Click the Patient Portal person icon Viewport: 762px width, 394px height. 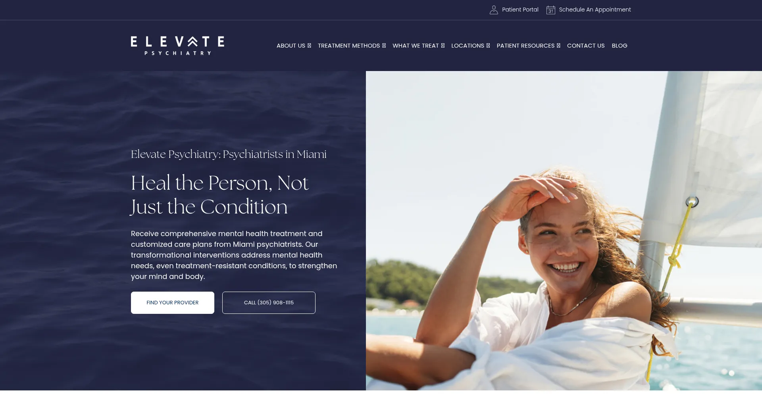pyautogui.click(x=494, y=10)
